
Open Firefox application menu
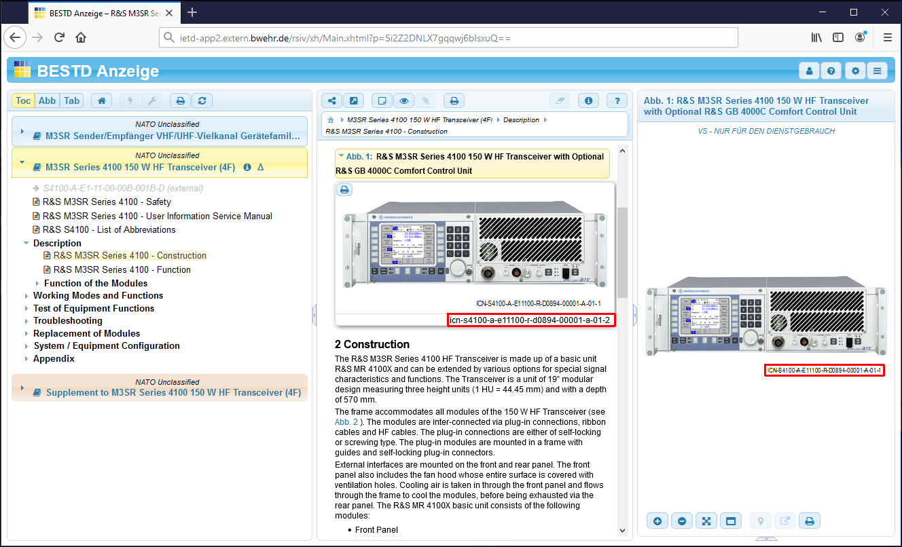(x=887, y=37)
